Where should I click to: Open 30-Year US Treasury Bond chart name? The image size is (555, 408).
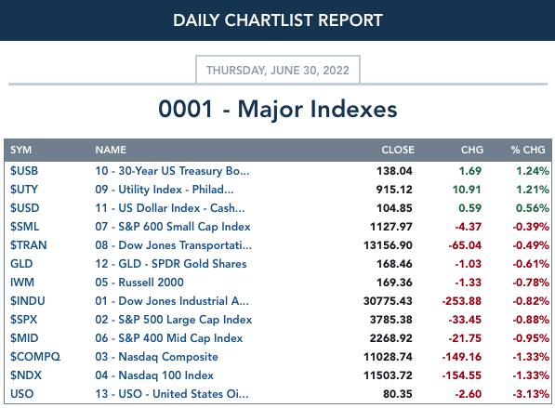coord(172,171)
